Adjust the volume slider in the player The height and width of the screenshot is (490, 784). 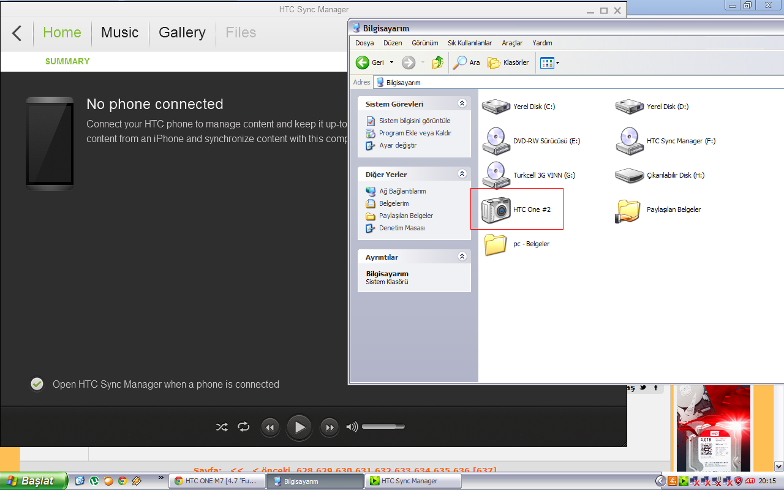383,427
